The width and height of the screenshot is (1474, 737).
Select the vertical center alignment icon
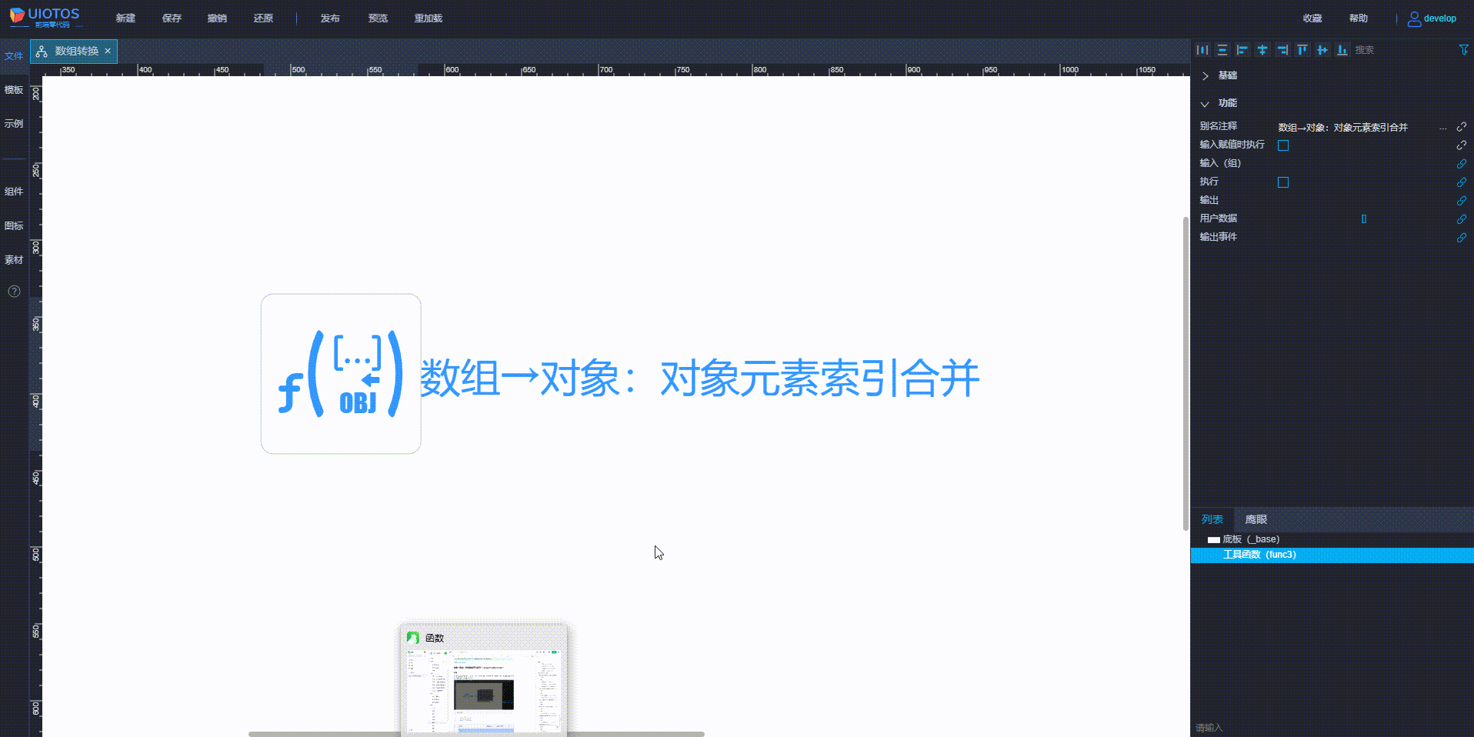[x=1262, y=50]
